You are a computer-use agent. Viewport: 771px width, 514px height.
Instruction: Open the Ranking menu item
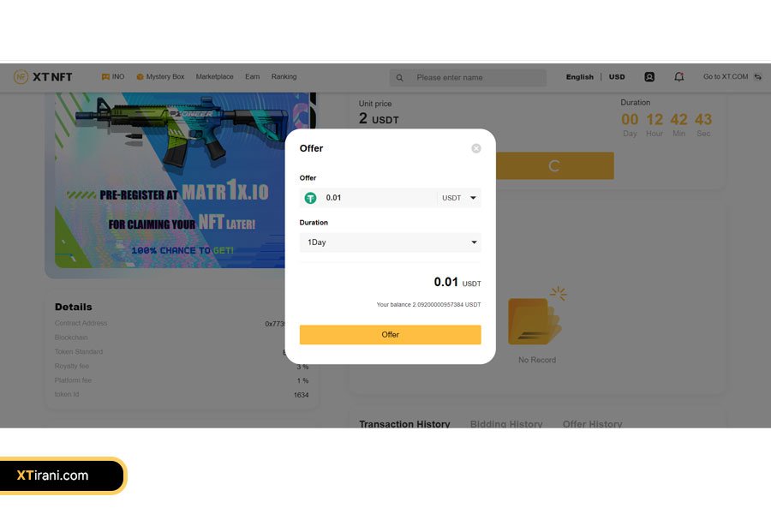(x=284, y=77)
